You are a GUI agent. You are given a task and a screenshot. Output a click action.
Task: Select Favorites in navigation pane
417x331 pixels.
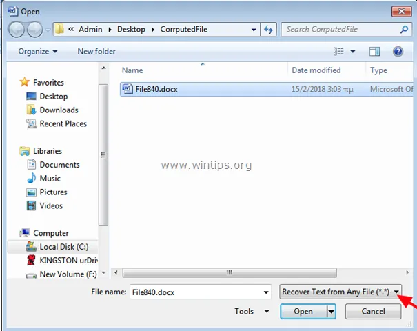[x=48, y=83]
